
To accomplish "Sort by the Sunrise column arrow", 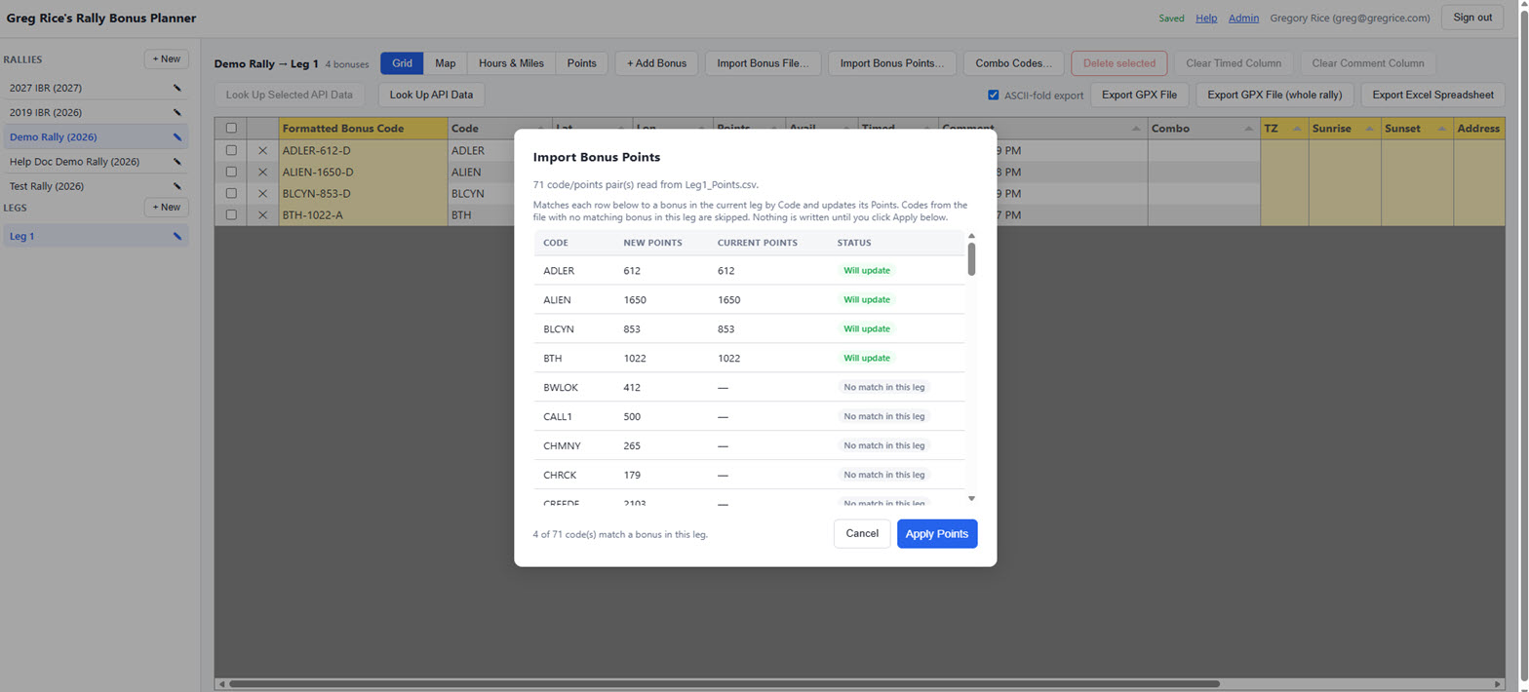I will (x=1369, y=129).
